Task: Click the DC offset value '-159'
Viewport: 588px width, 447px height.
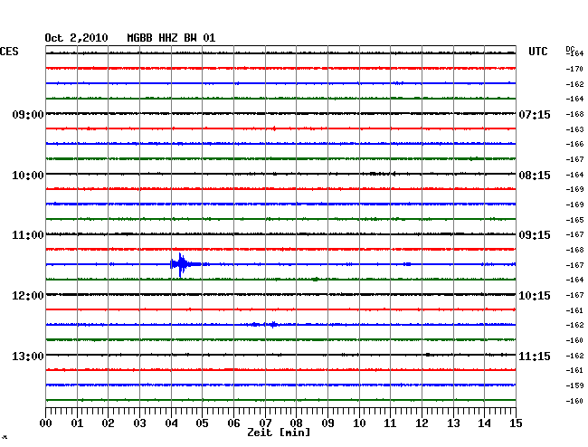Action: (x=574, y=385)
